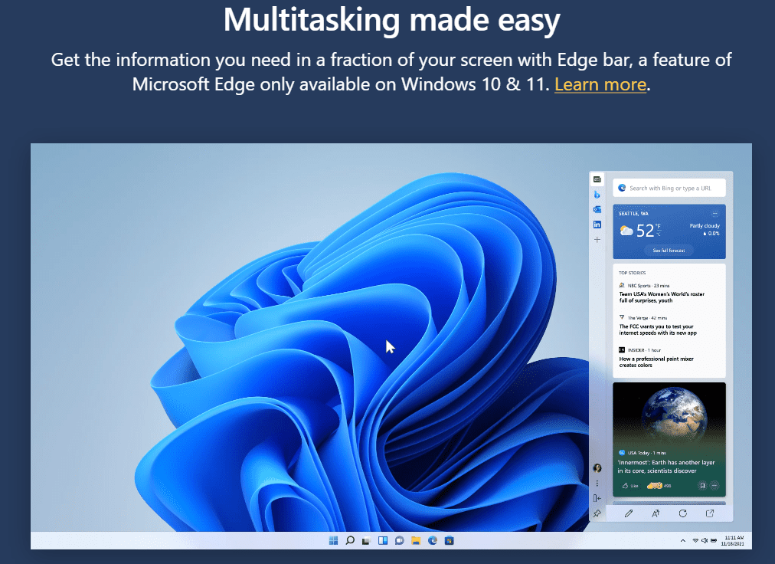Open taskbar Search magnifier
Image resolution: width=775 pixels, height=564 pixels.
[350, 540]
